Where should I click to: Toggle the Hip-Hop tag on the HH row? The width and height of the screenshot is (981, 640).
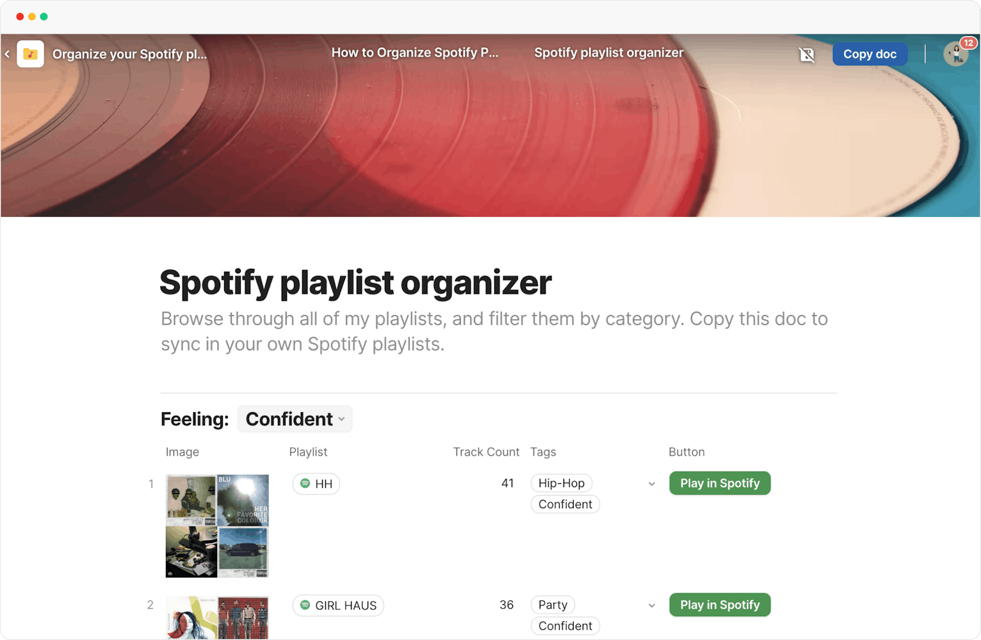[x=561, y=483]
